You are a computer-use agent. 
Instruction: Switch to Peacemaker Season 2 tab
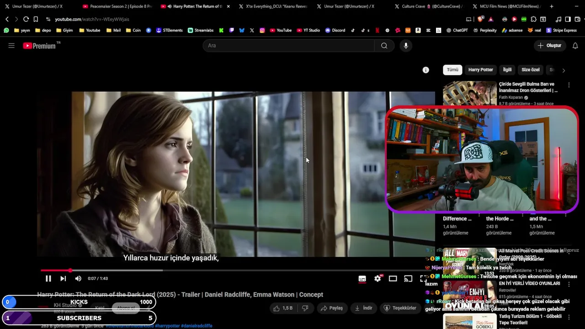pyautogui.click(x=117, y=6)
